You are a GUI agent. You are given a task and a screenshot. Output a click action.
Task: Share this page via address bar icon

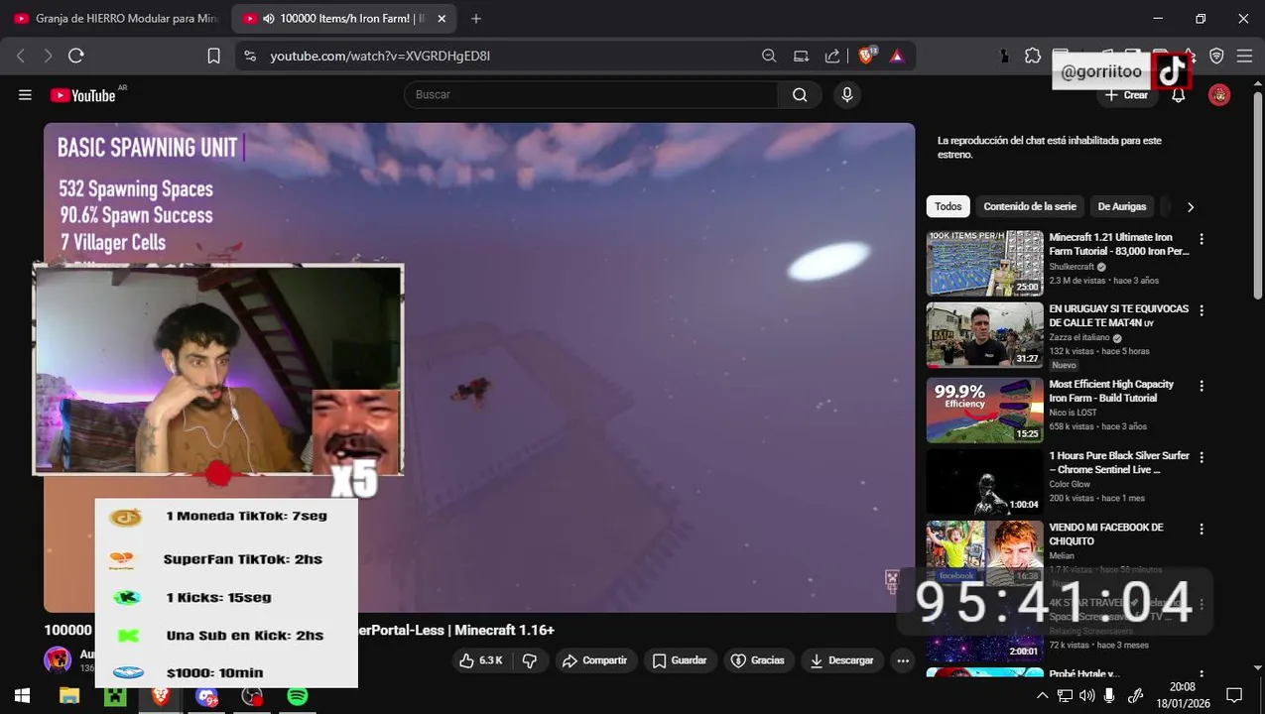[832, 57]
